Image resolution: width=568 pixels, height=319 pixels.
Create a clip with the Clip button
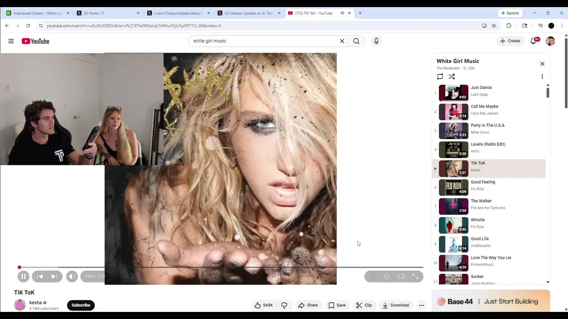tap(364, 305)
